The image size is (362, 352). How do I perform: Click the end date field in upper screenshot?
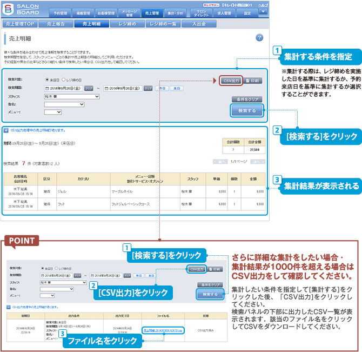coord(123,88)
